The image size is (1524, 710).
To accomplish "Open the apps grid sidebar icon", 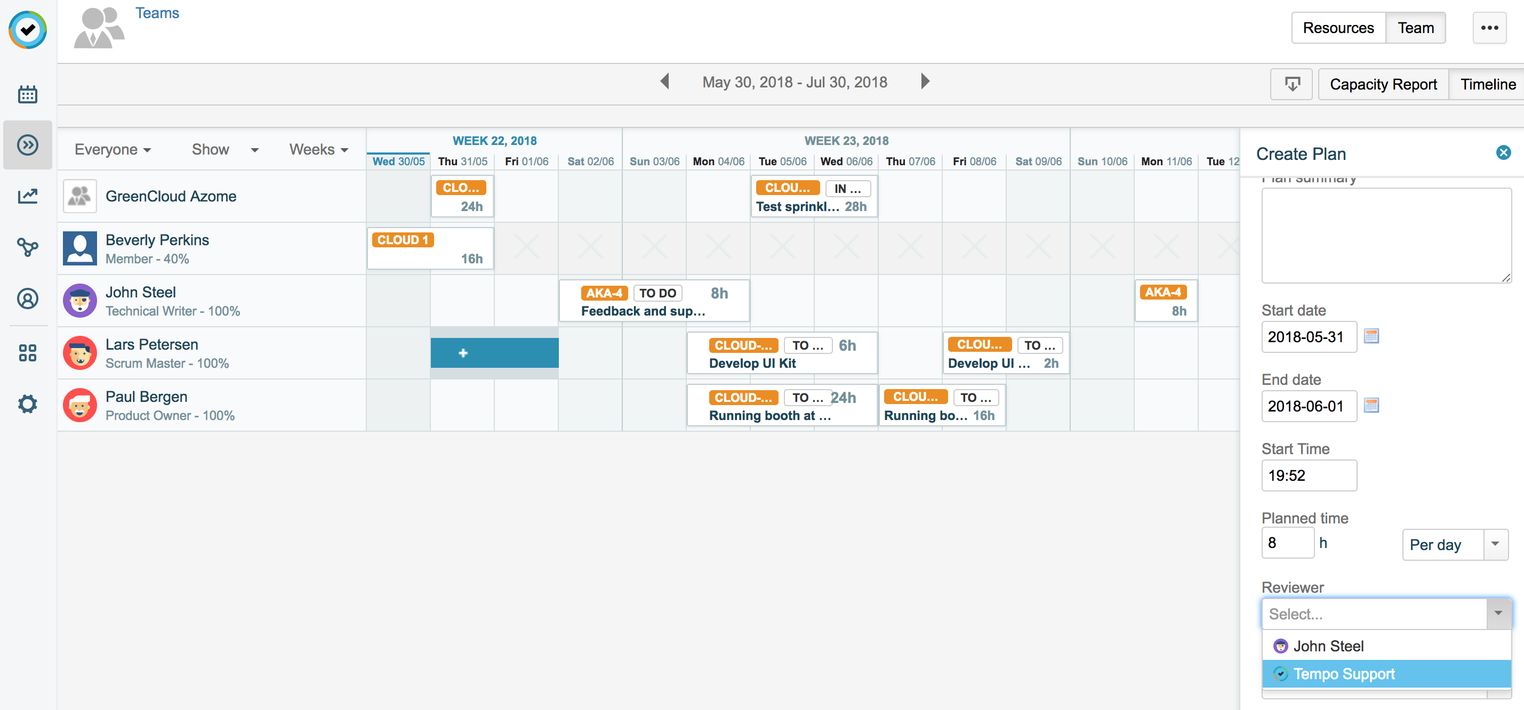I will coord(27,353).
